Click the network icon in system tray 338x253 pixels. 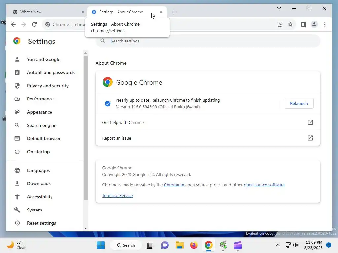[288, 245]
